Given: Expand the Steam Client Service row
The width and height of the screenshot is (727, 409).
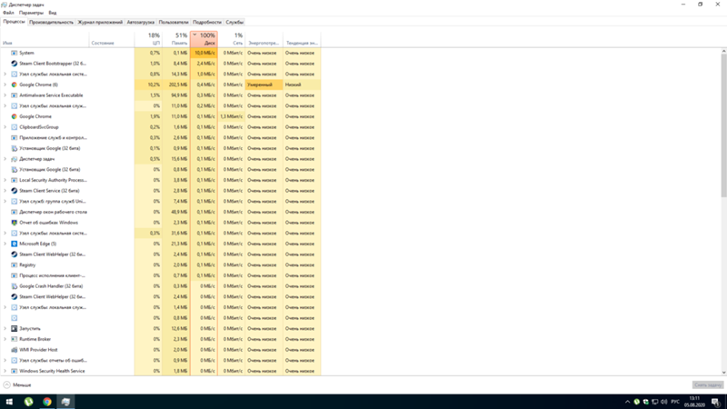Looking at the screenshot, I should click(5, 191).
